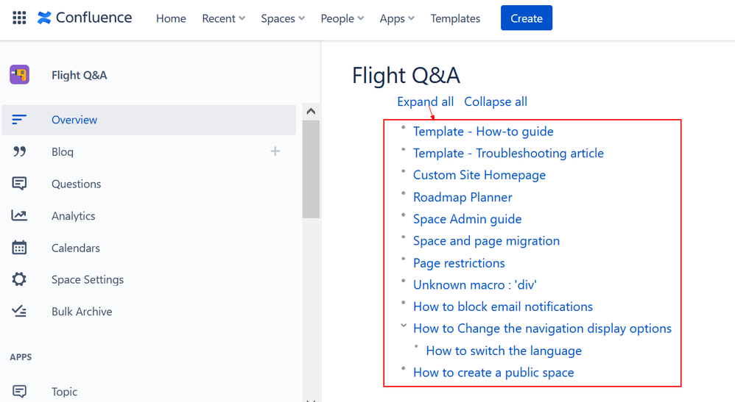Image resolution: width=735 pixels, height=402 pixels.
Task: Open the app switcher grid icon
Action: pos(20,18)
